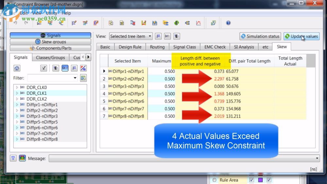Open the Message dropdown arrow
327x184 pixels.
pyautogui.click(x=317, y=159)
